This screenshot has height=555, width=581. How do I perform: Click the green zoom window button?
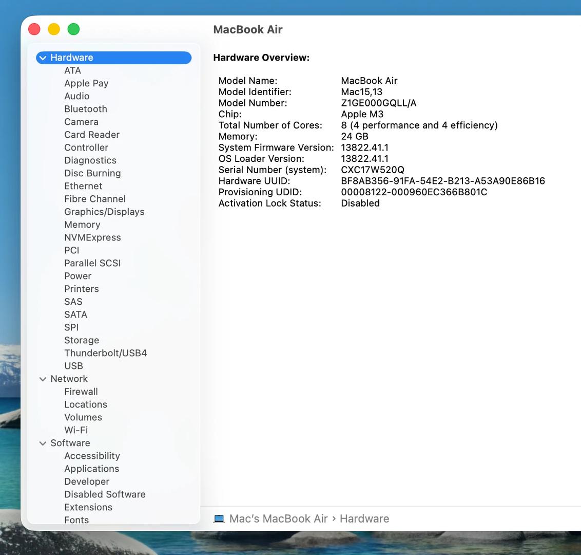[74, 29]
